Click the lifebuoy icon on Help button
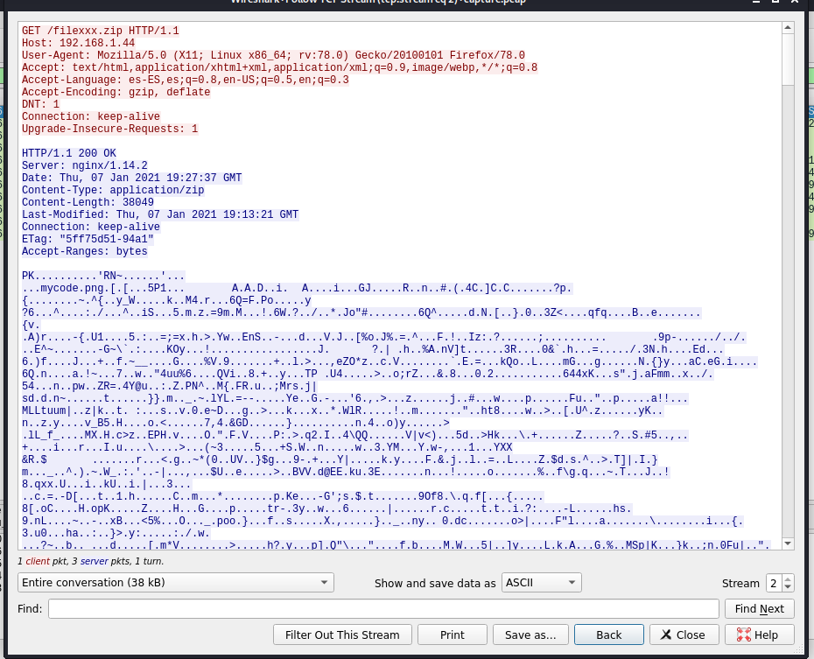 pos(743,634)
